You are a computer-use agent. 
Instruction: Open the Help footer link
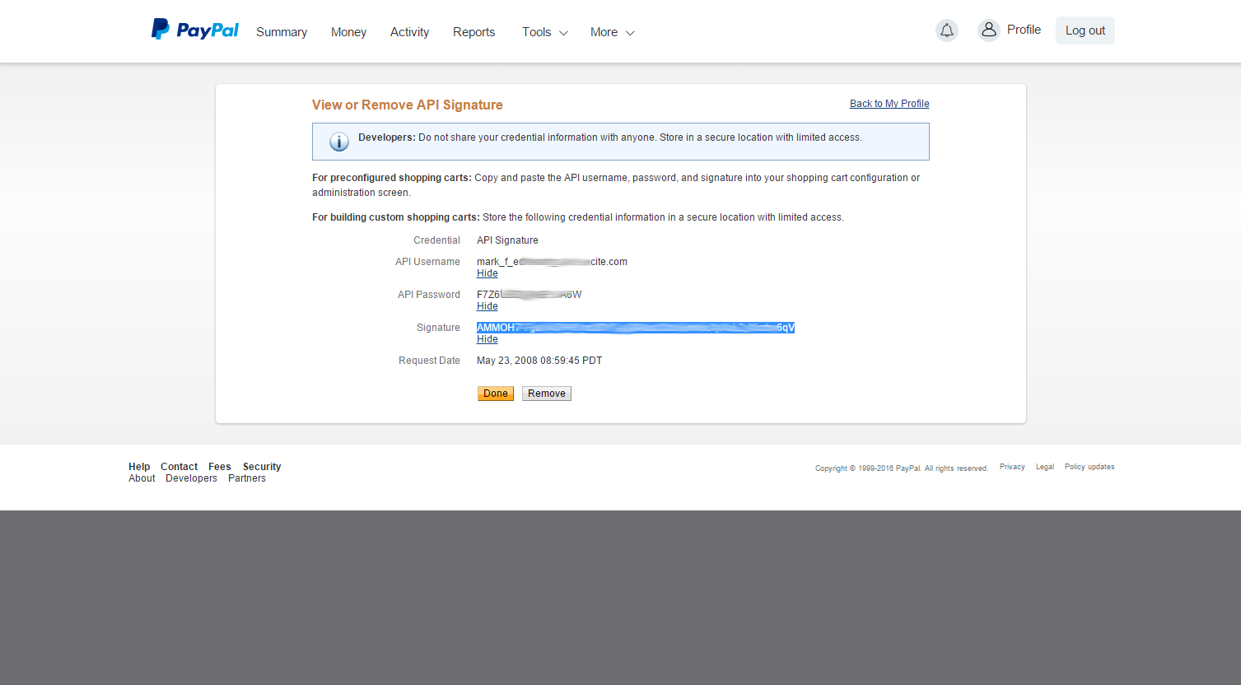pyautogui.click(x=139, y=467)
